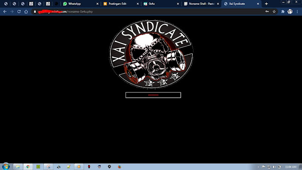Close the WhatsApp tab
Image resolution: width=302 pixels, height=170 pixels.
tap(98, 4)
